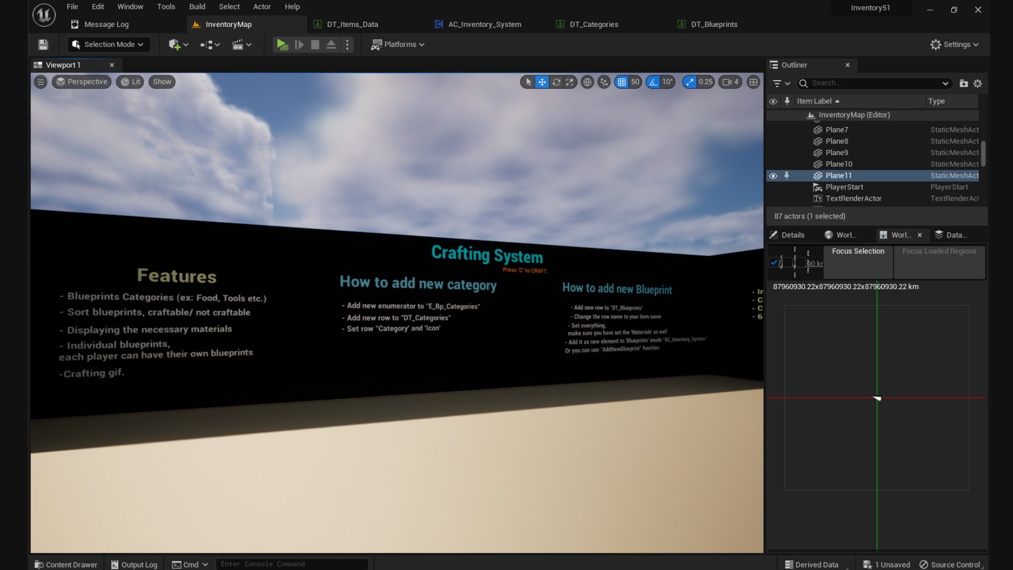Open the Settings dropdown
Screen dimensions: 1013x570
click(954, 45)
